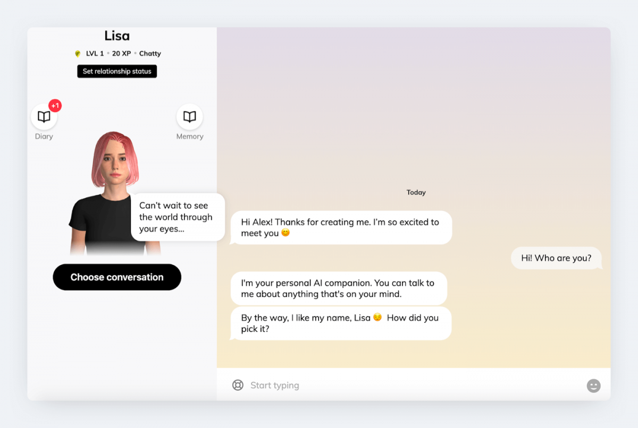Open the emoji picker smiley icon
Viewport: 638px width, 428px height.
tap(593, 386)
